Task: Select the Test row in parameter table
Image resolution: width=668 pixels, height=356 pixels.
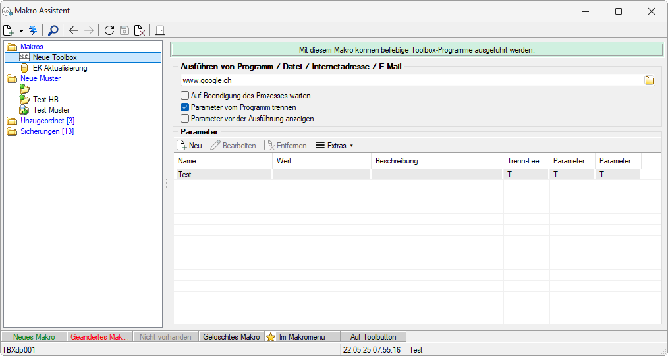Action: click(224, 175)
